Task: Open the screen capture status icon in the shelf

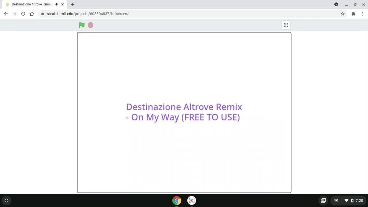Action: (x=336, y=201)
